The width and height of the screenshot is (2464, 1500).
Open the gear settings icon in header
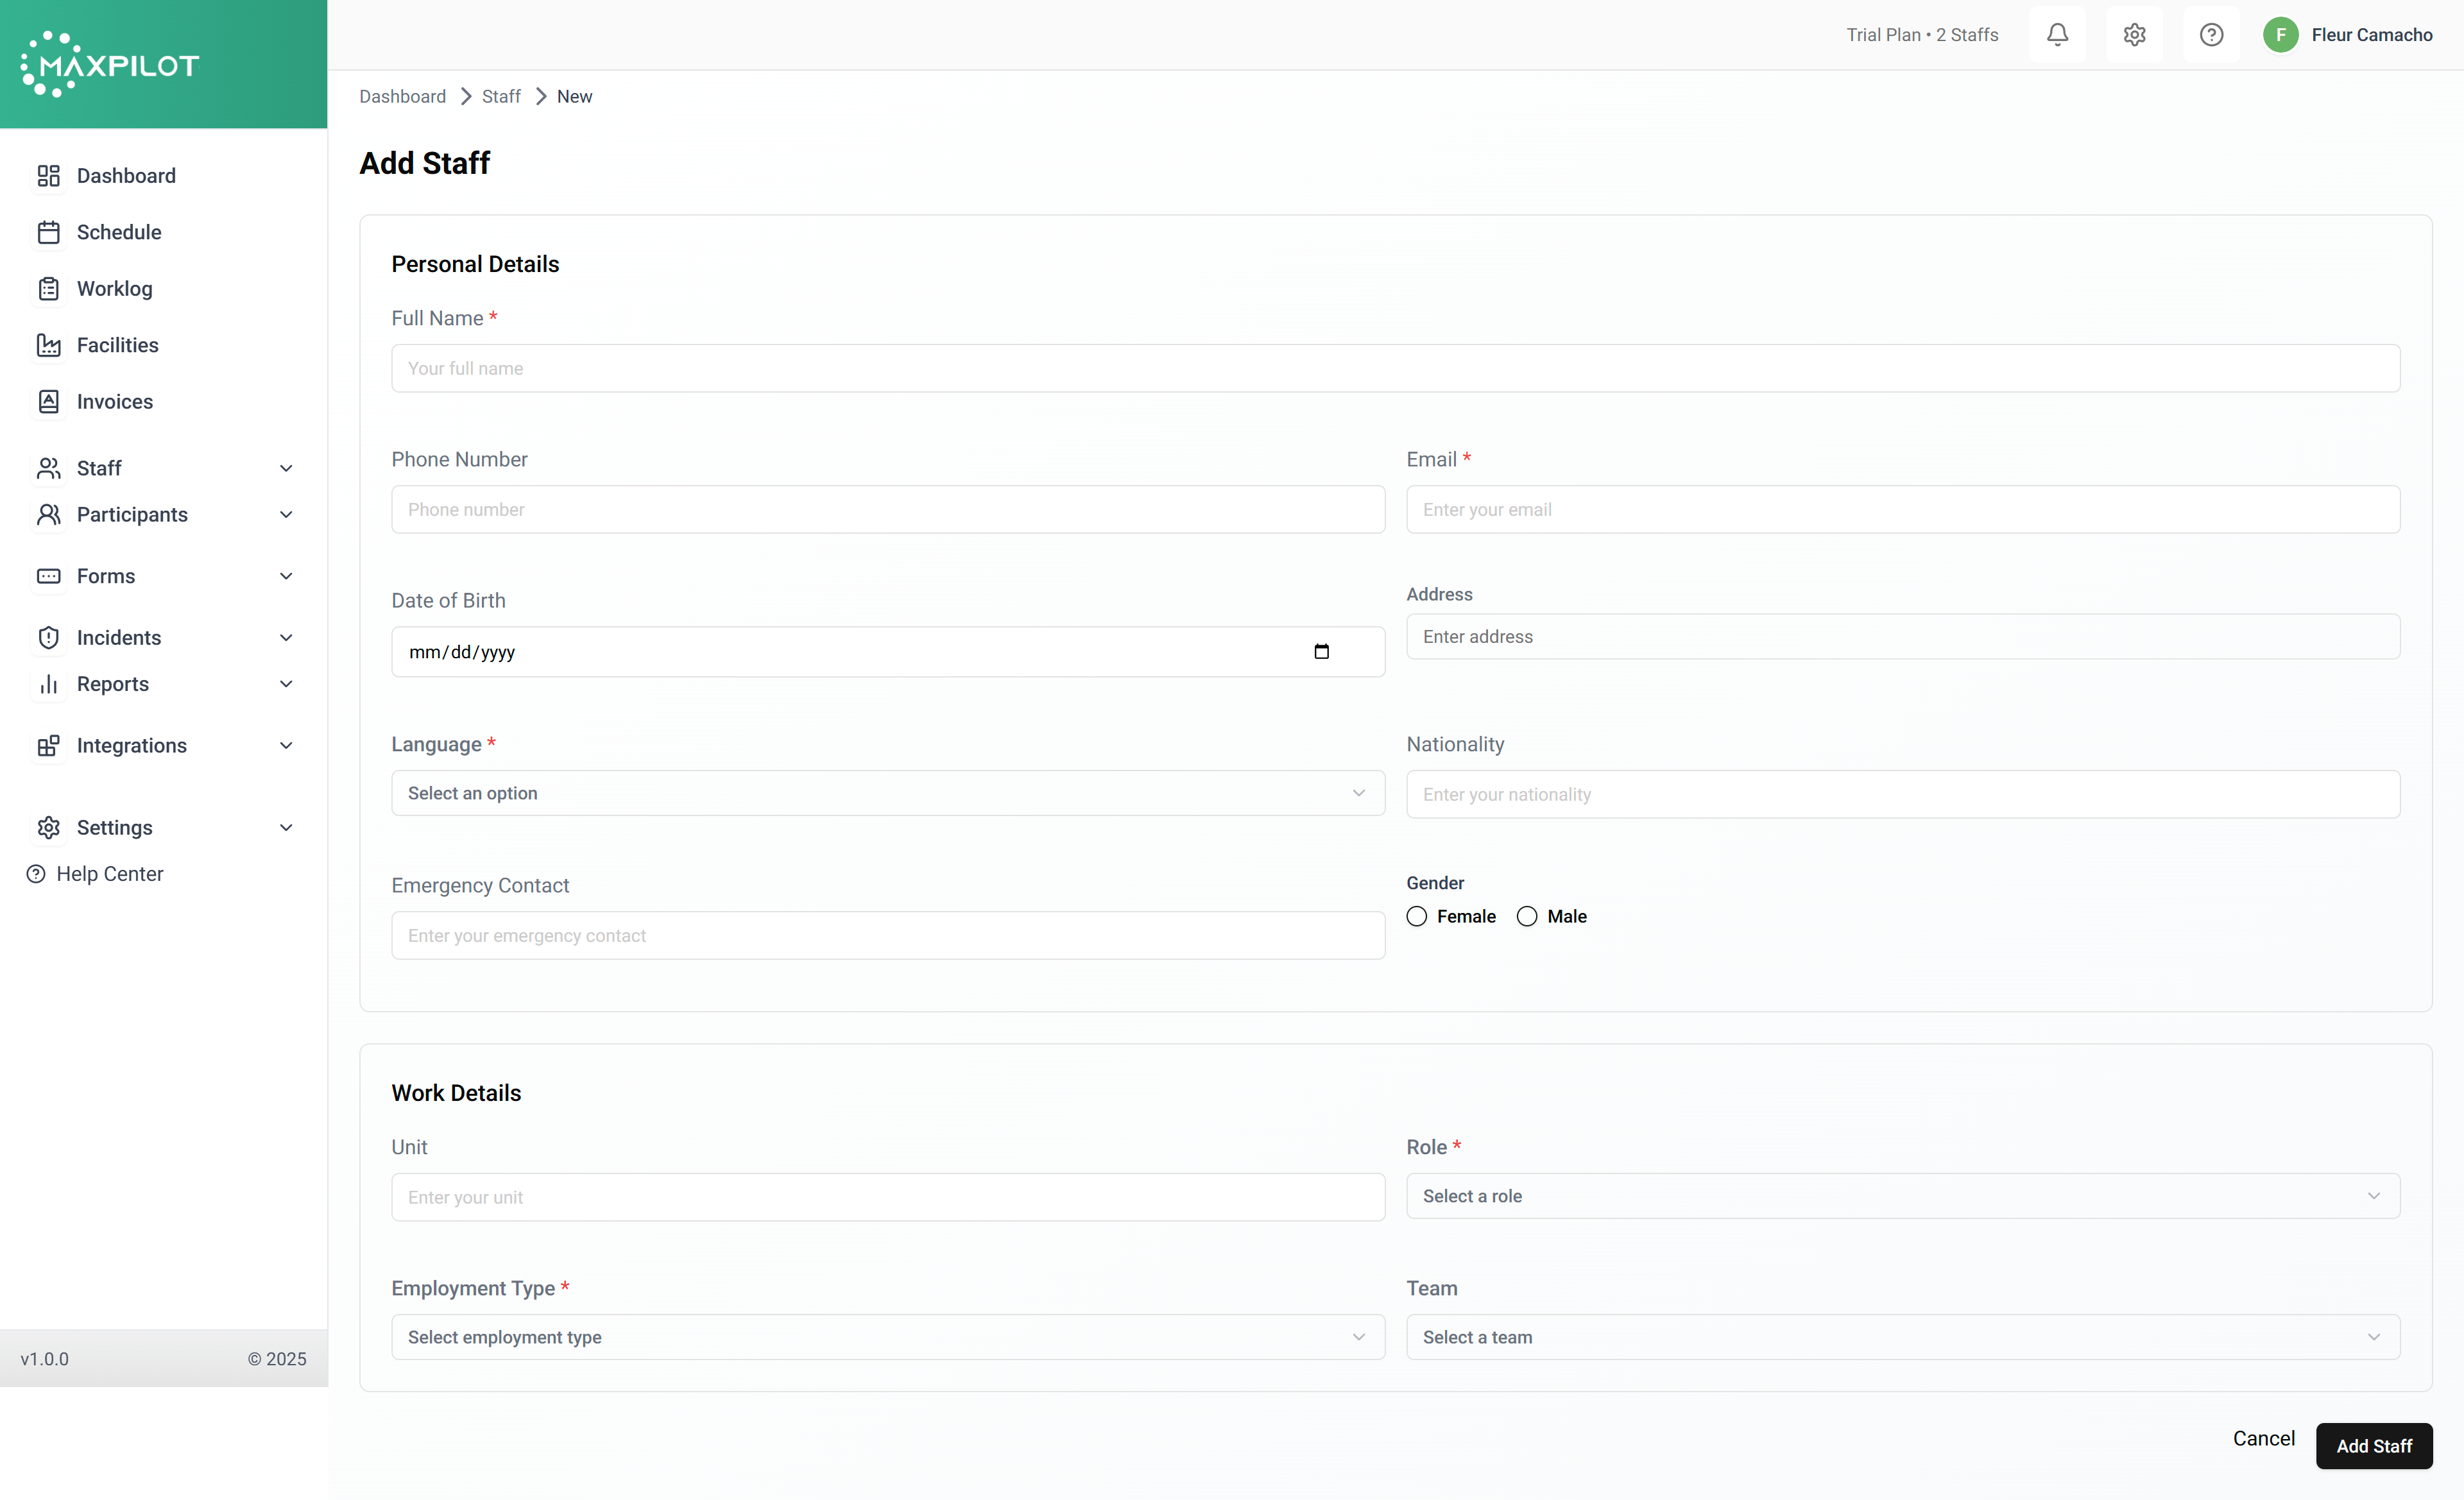tap(2134, 35)
